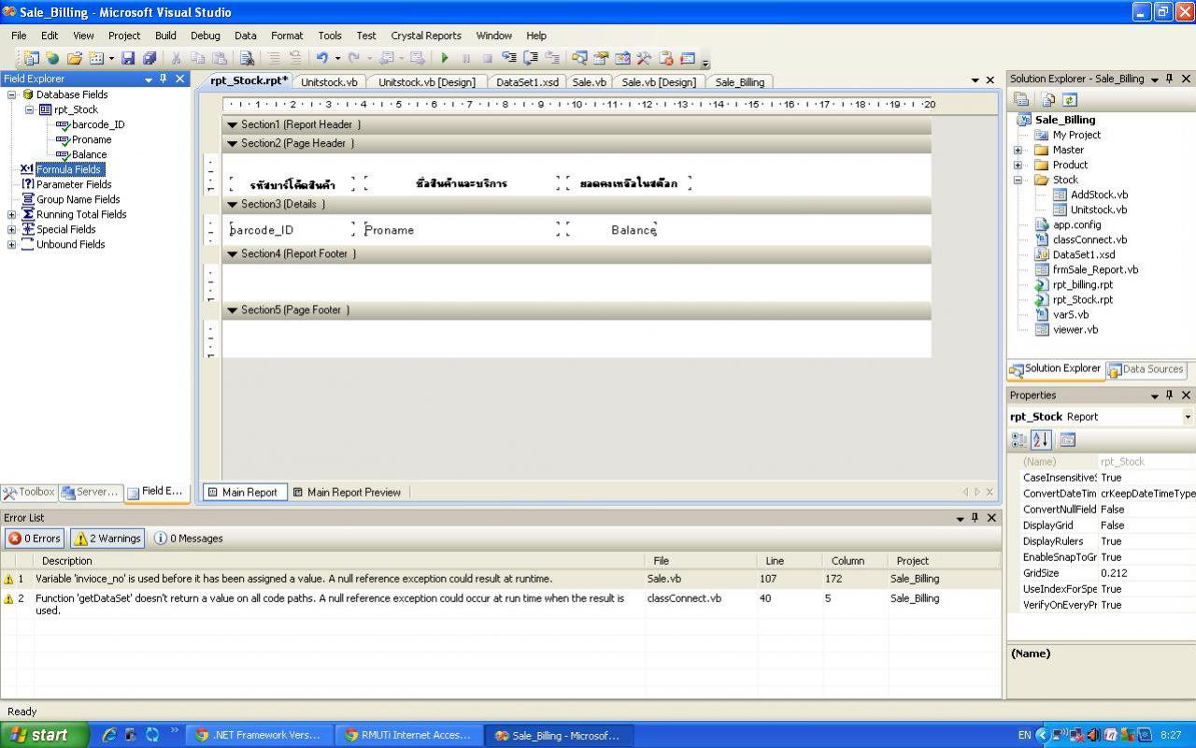Image resolution: width=1196 pixels, height=748 pixels.
Task: Switch to .NET Framework Vers... taskbar window
Action: click(260, 735)
